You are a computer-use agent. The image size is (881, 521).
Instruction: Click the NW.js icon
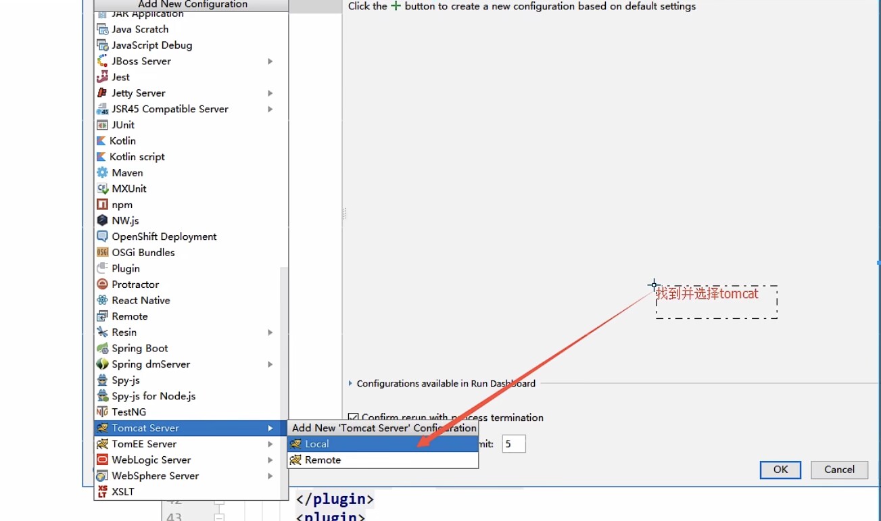(x=103, y=220)
